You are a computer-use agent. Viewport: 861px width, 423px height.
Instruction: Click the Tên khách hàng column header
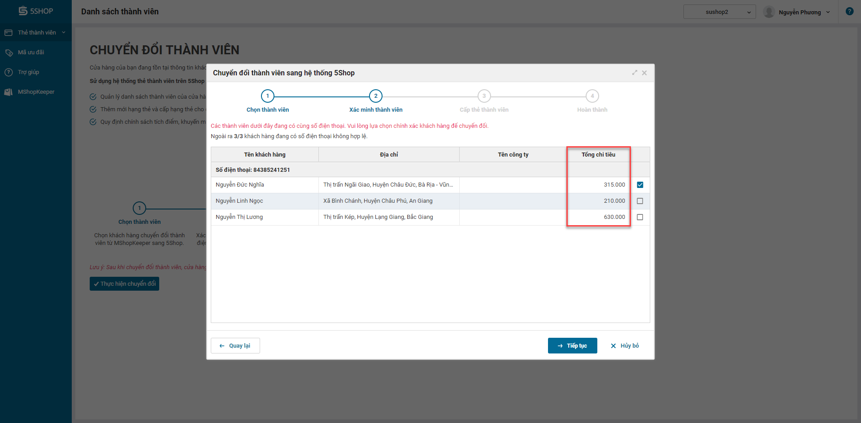[265, 155]
